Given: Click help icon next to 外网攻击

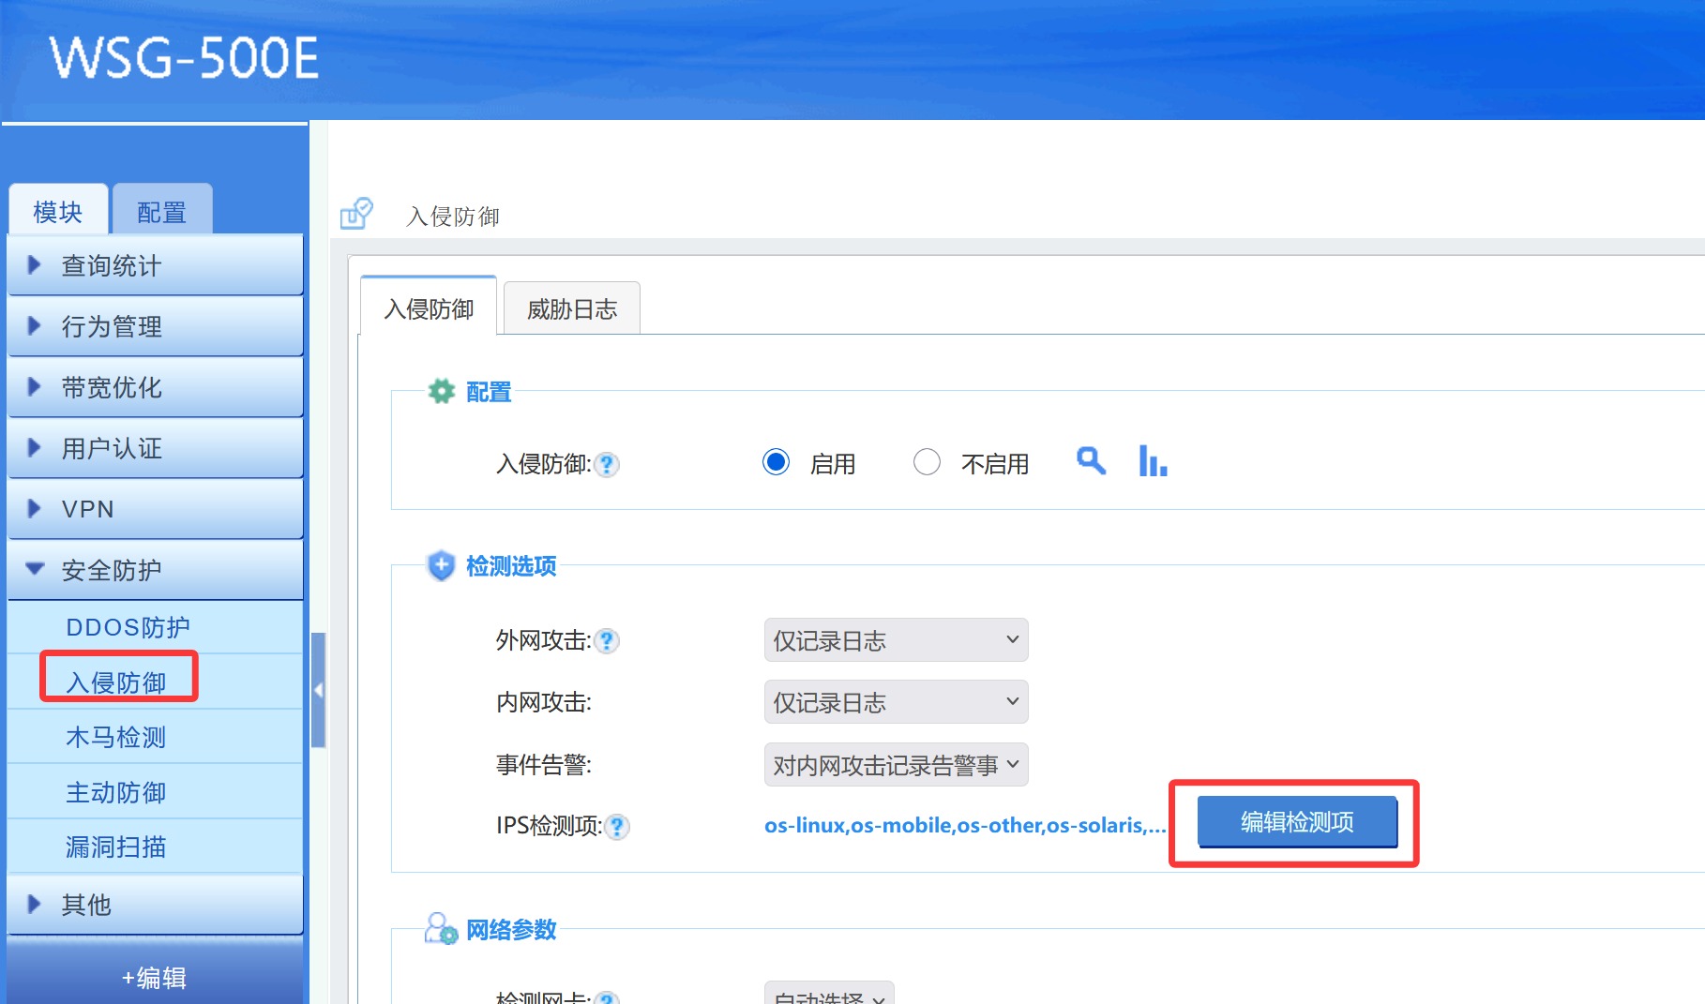Looking at the screenshot, I should [x=608, y=641].
